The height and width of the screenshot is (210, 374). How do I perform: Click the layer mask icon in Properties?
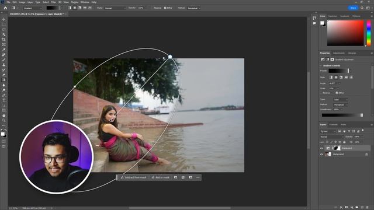pos(332,60)
